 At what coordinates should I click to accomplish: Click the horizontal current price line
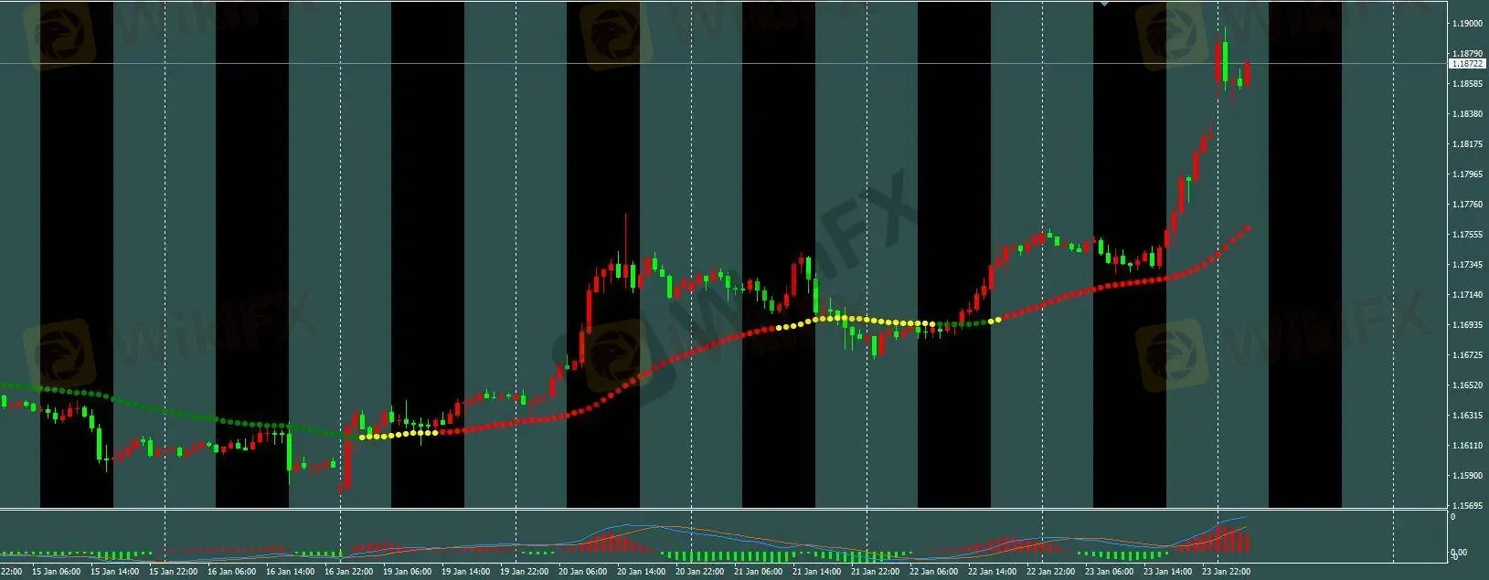tap(731, 63)
